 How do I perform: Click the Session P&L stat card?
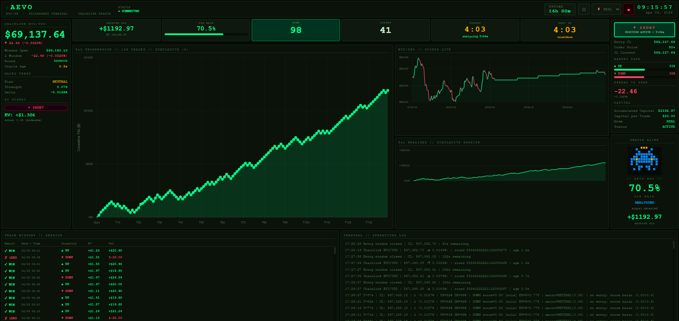[116, 30]
